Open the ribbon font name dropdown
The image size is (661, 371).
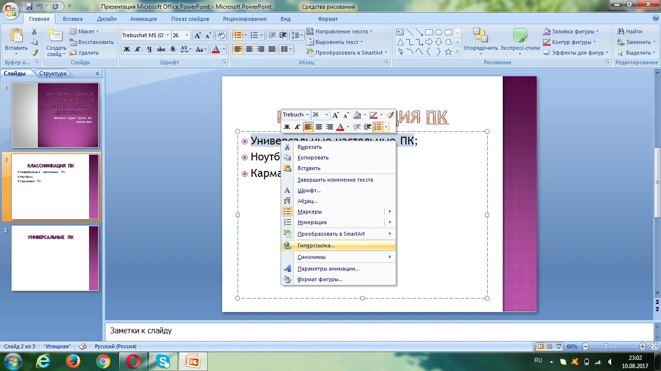(167, 35)
